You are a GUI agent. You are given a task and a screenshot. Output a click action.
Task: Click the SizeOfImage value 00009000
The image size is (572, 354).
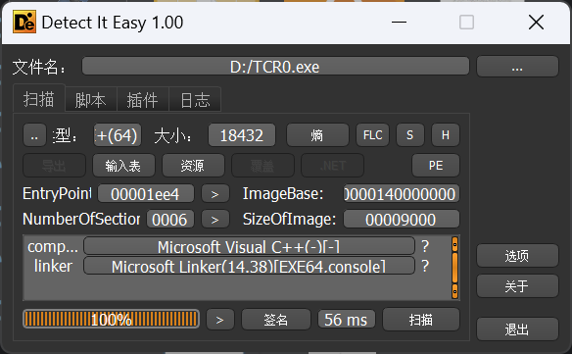[x=401, y=220]
